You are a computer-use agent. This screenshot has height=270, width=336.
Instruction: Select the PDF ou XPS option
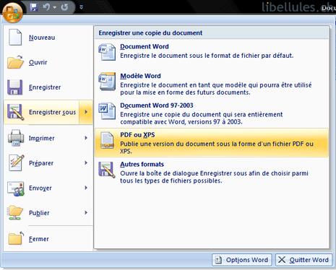coord(212,143)
